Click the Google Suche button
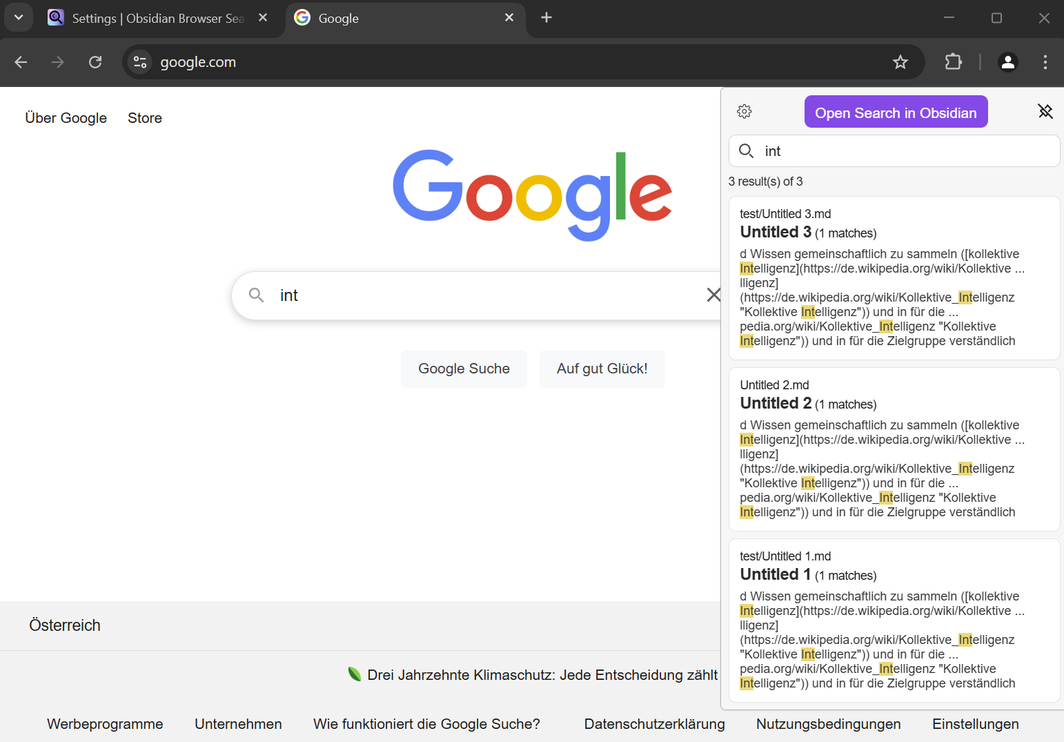1064x742 pixels. point(464,369)
